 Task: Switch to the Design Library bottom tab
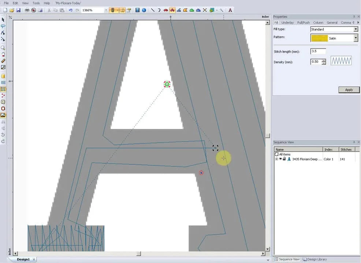315,259
